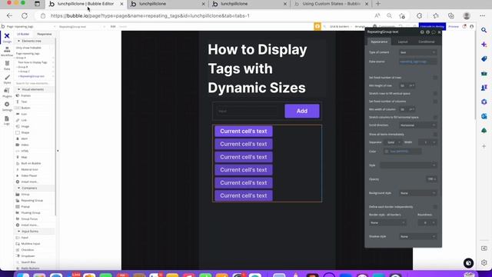492x277 pixels.
Task: Select the Popup container element
Action: coord(25,207)
